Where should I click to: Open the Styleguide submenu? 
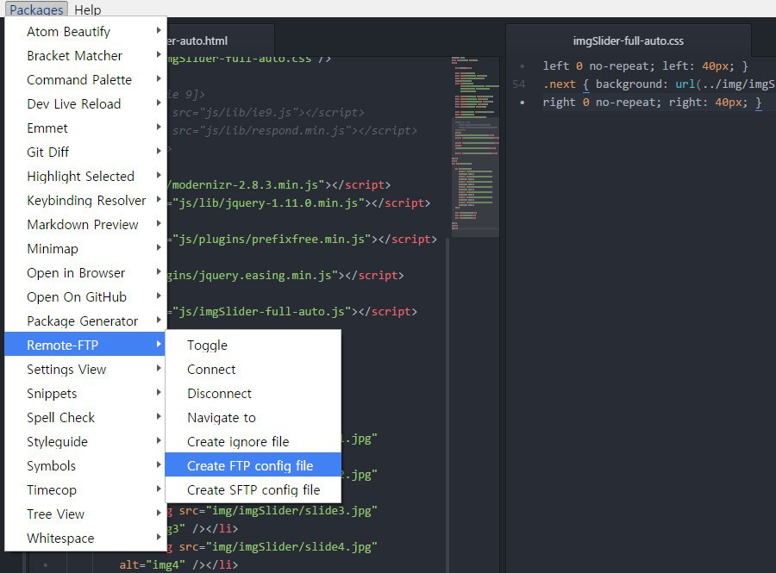[85, 442]
